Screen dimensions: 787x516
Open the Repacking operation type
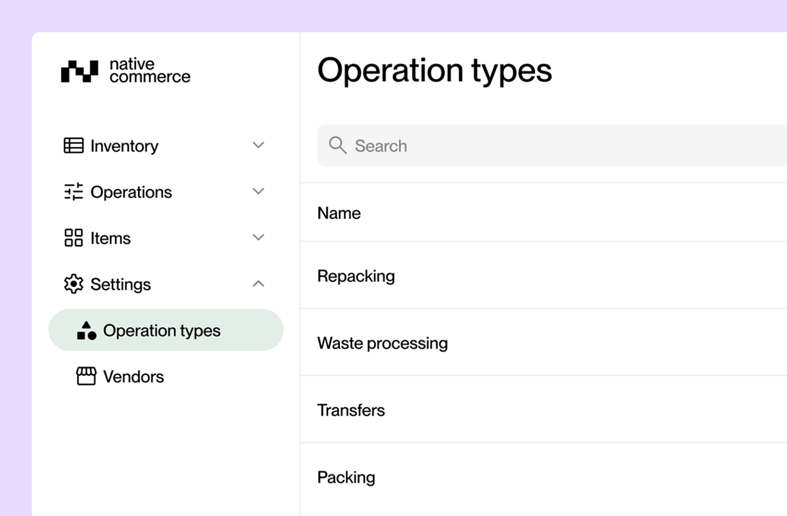coord(356,276)
